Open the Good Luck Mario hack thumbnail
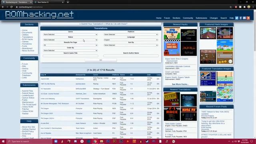Image resolution: width=256 pixels, height=144 pixels. pyautogui.click(x=172, y=49)
